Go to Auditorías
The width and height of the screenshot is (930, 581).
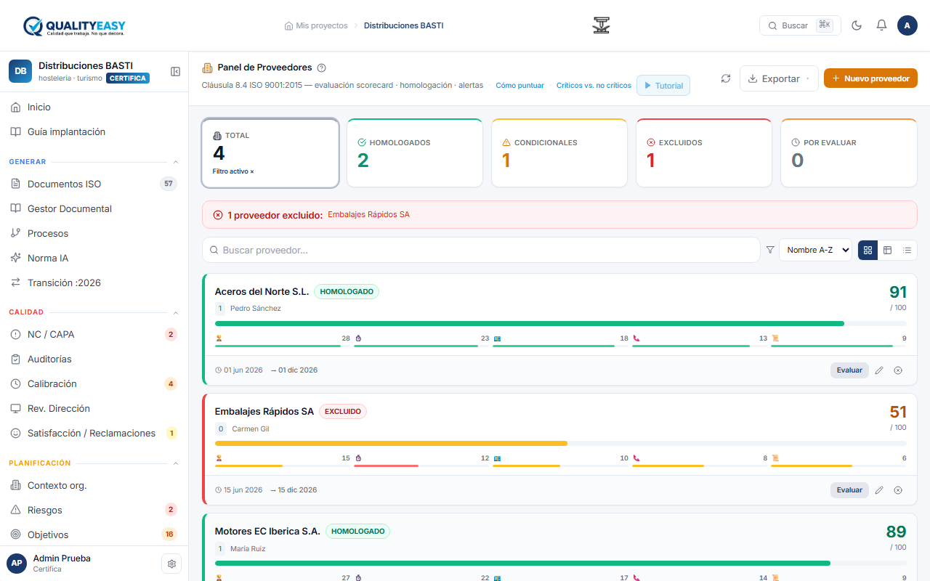[94, 359]
